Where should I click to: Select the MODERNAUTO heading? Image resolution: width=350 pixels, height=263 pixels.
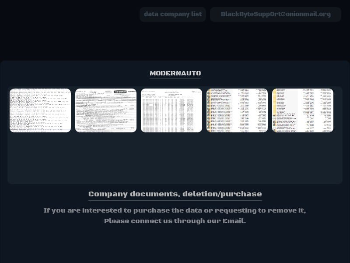click(x=175, y=73)
